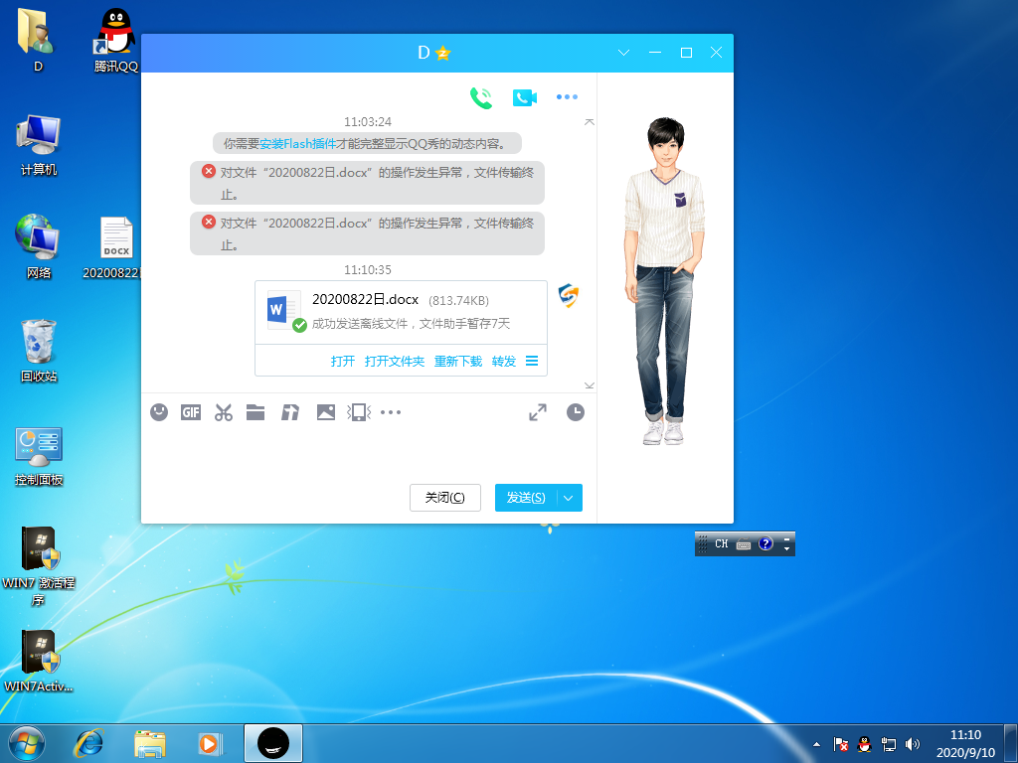Launch Internet Explorer from taskbar
This screenshot has width=1018, height=763.
point(88,743)
